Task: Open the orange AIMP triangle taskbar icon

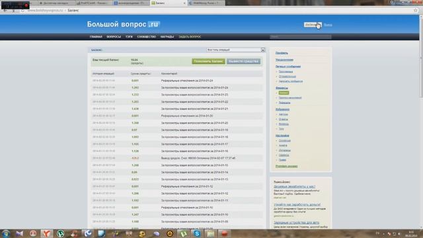Action: (x=170, y=233)
